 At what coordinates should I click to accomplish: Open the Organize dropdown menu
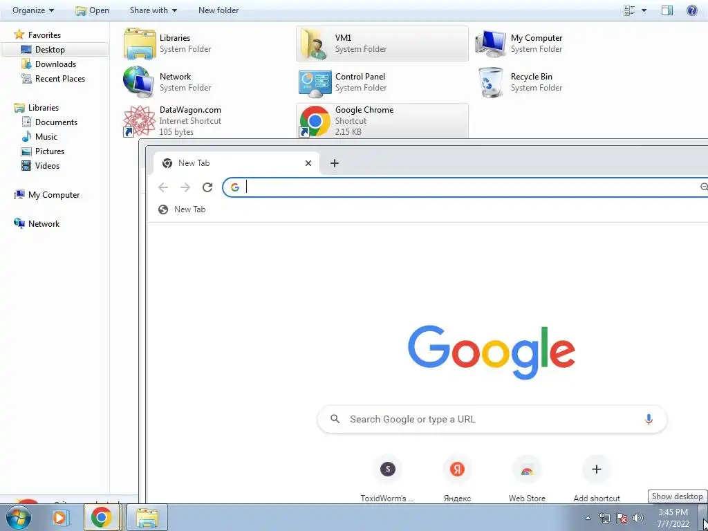point(33,10)
